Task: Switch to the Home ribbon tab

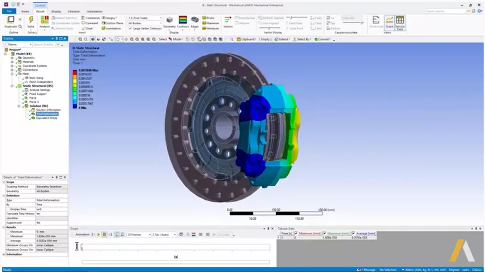Action: [25, 11]
